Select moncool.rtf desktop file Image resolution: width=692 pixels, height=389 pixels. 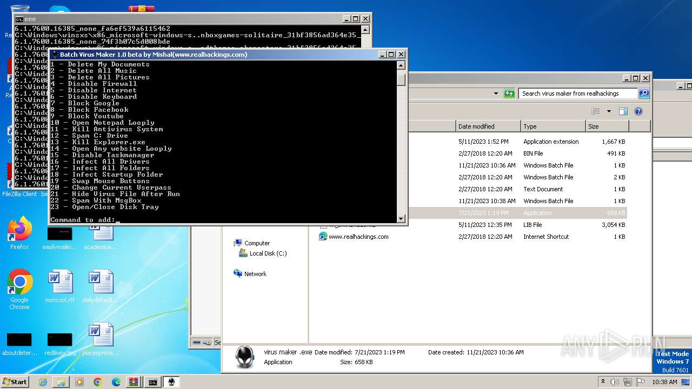point(59,286)
